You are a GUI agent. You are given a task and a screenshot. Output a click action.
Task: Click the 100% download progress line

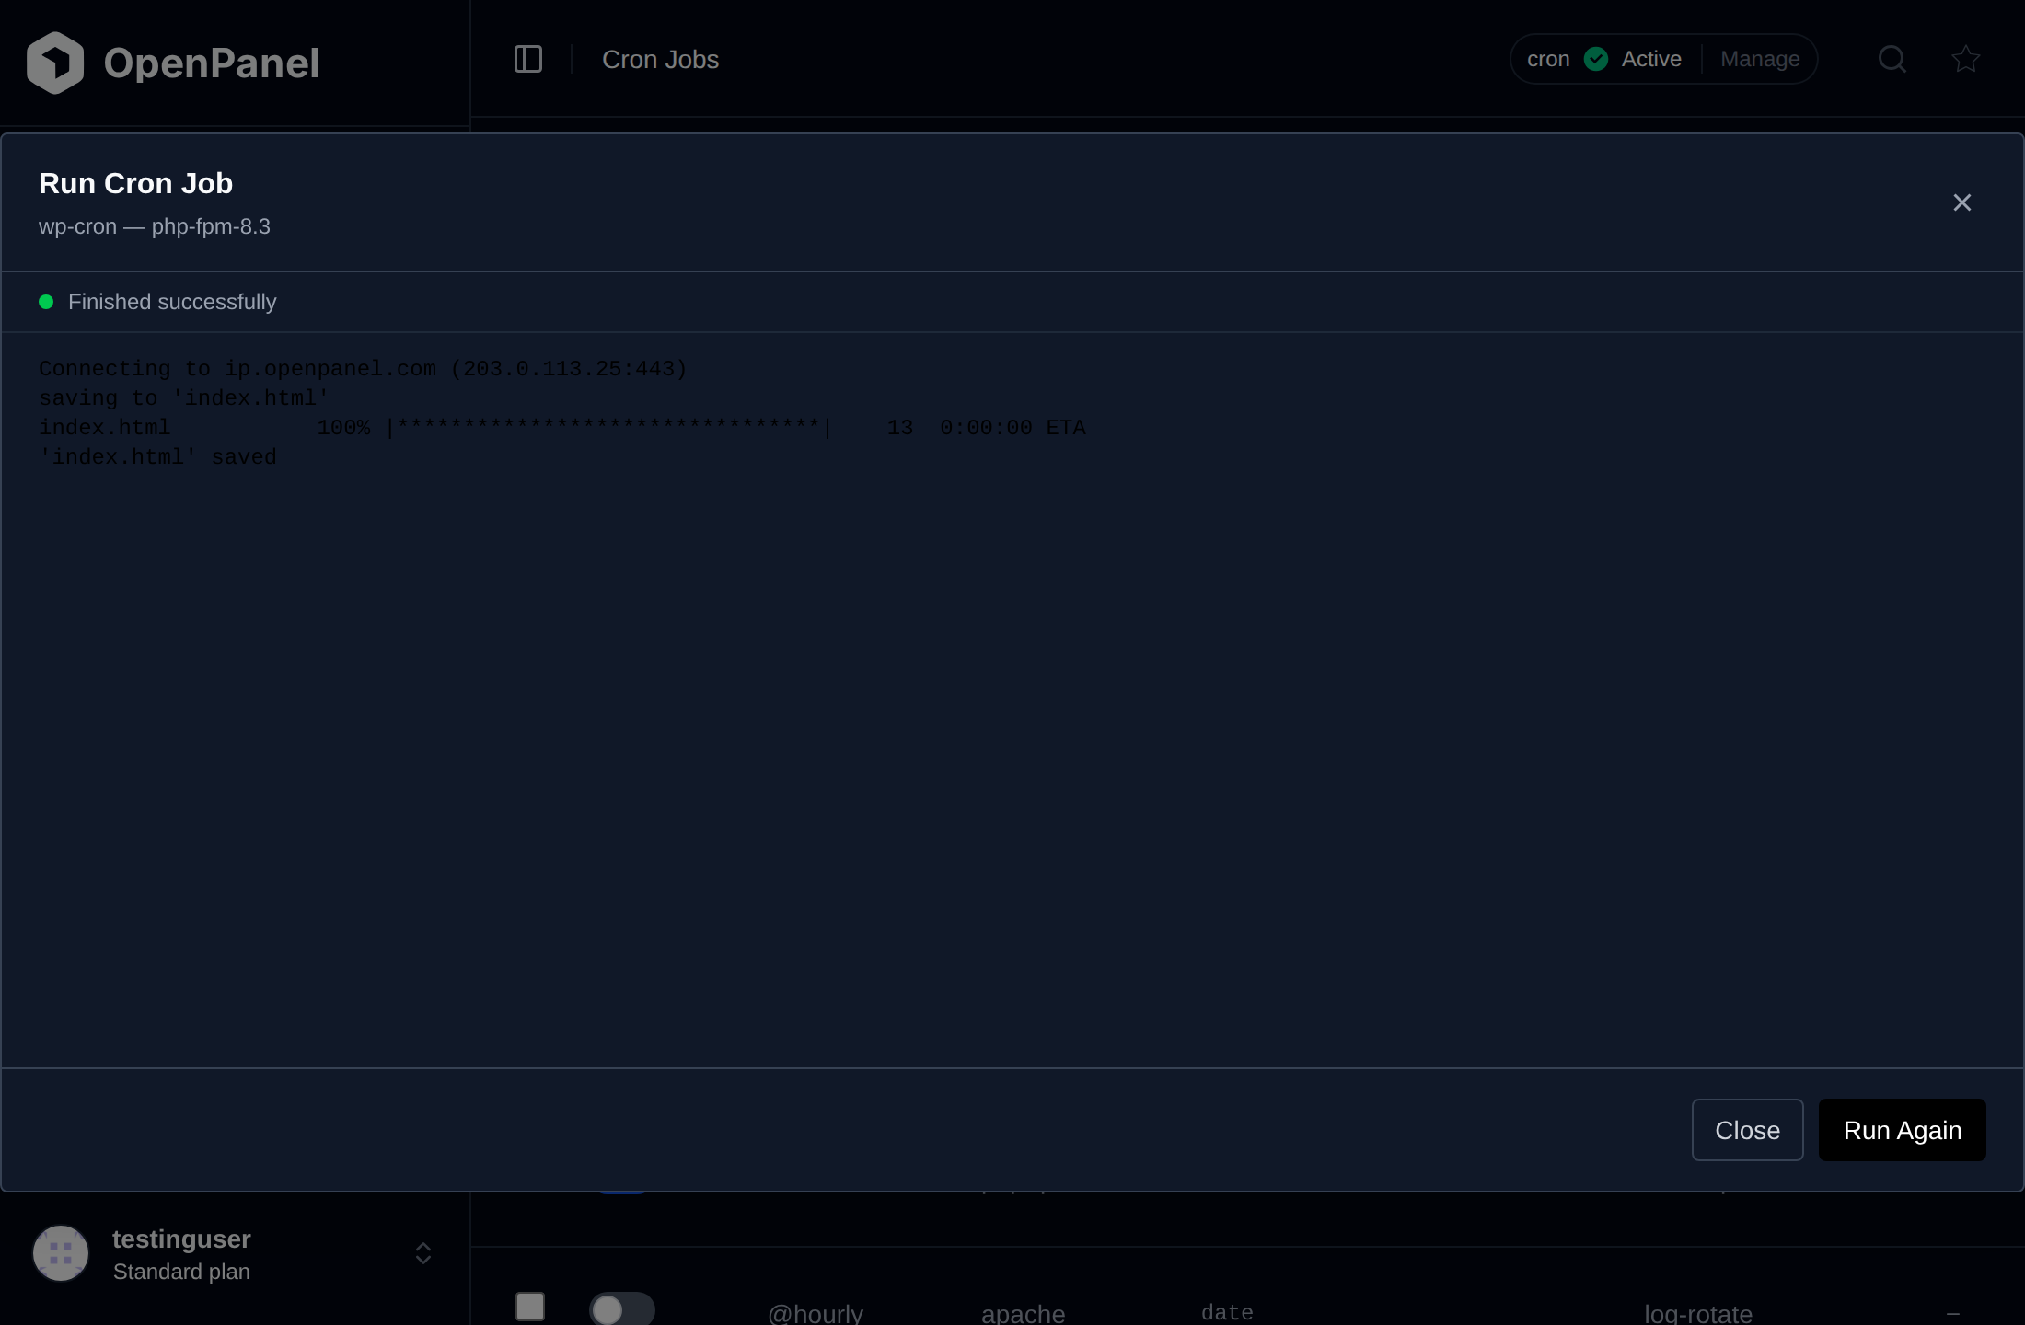pos(562,428)
